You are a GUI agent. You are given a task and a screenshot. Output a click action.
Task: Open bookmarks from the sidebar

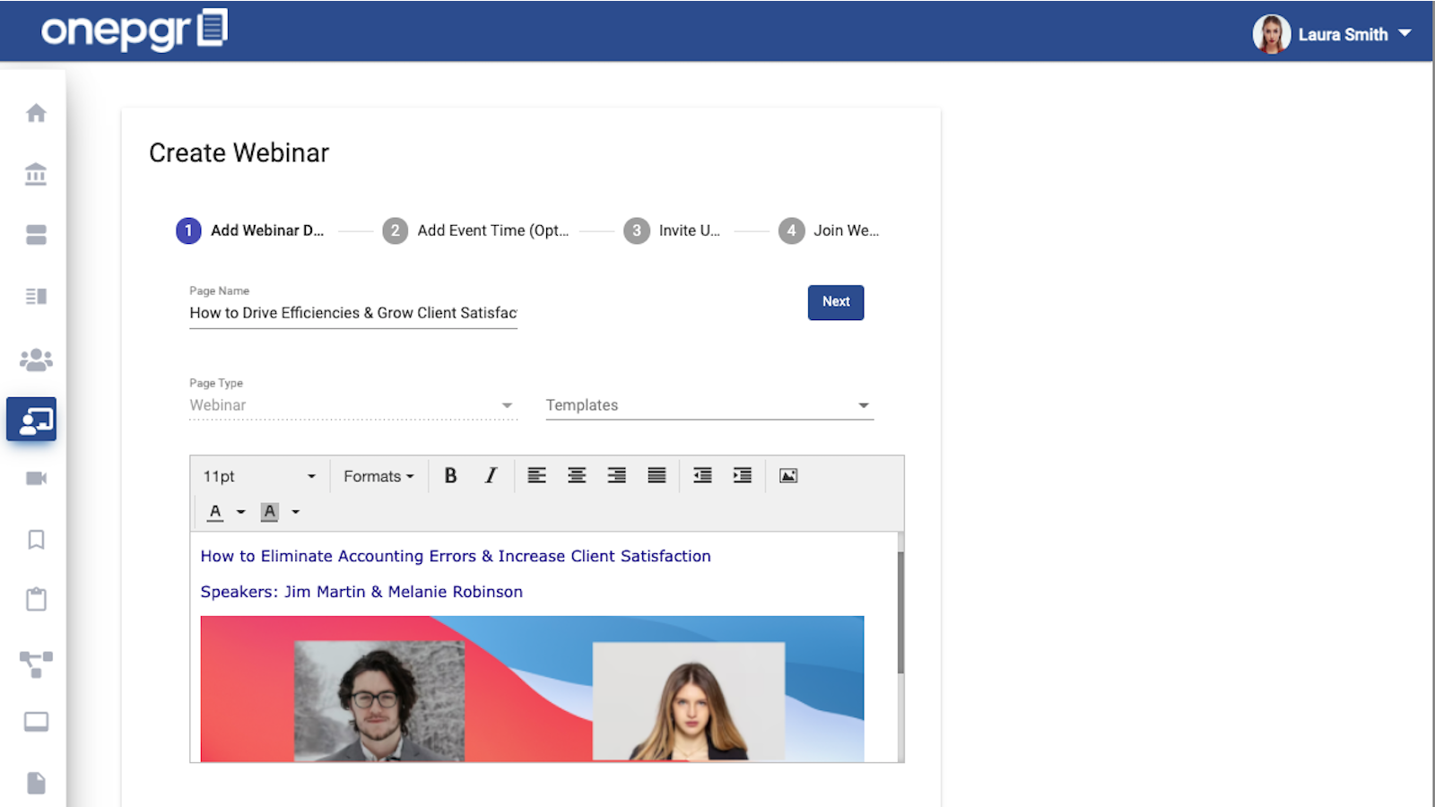(x=35, y=539)
